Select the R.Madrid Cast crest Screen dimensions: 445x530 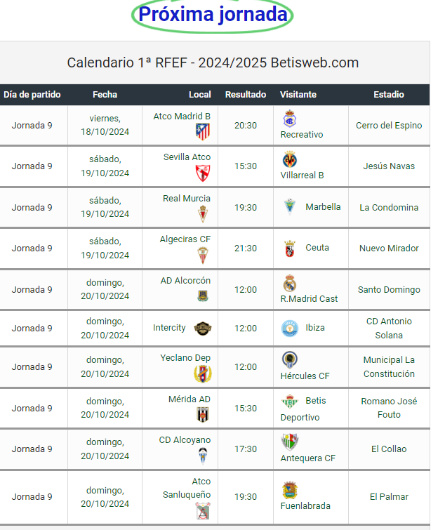tap(290, 284)
